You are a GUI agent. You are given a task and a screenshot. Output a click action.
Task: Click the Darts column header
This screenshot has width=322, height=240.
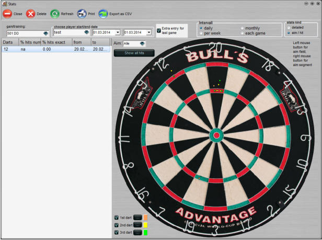9,42
